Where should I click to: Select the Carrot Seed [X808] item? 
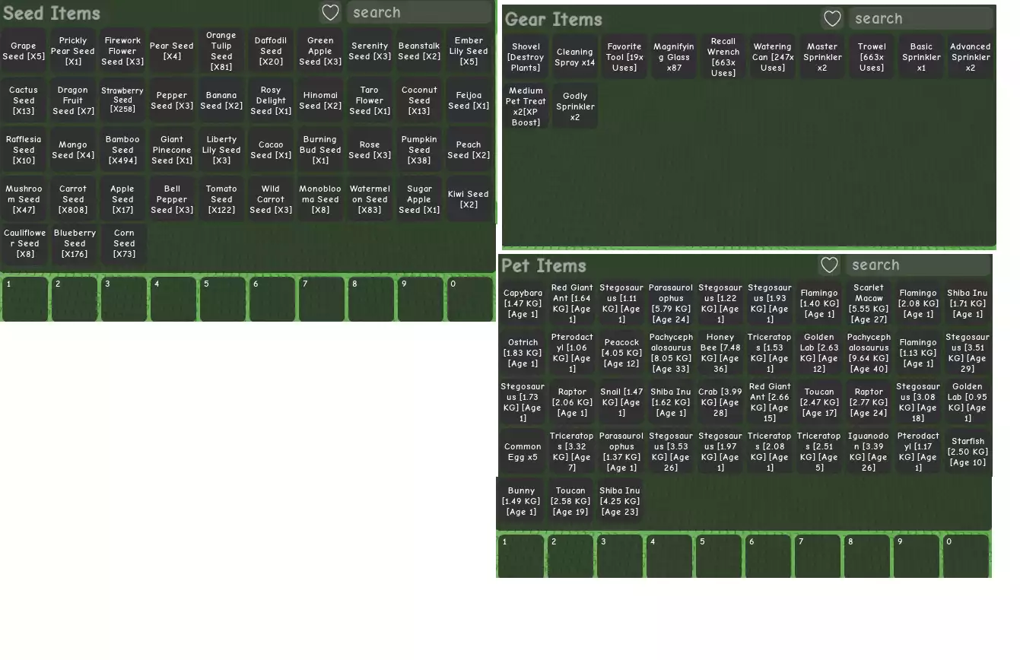click(x=73, y=199)
